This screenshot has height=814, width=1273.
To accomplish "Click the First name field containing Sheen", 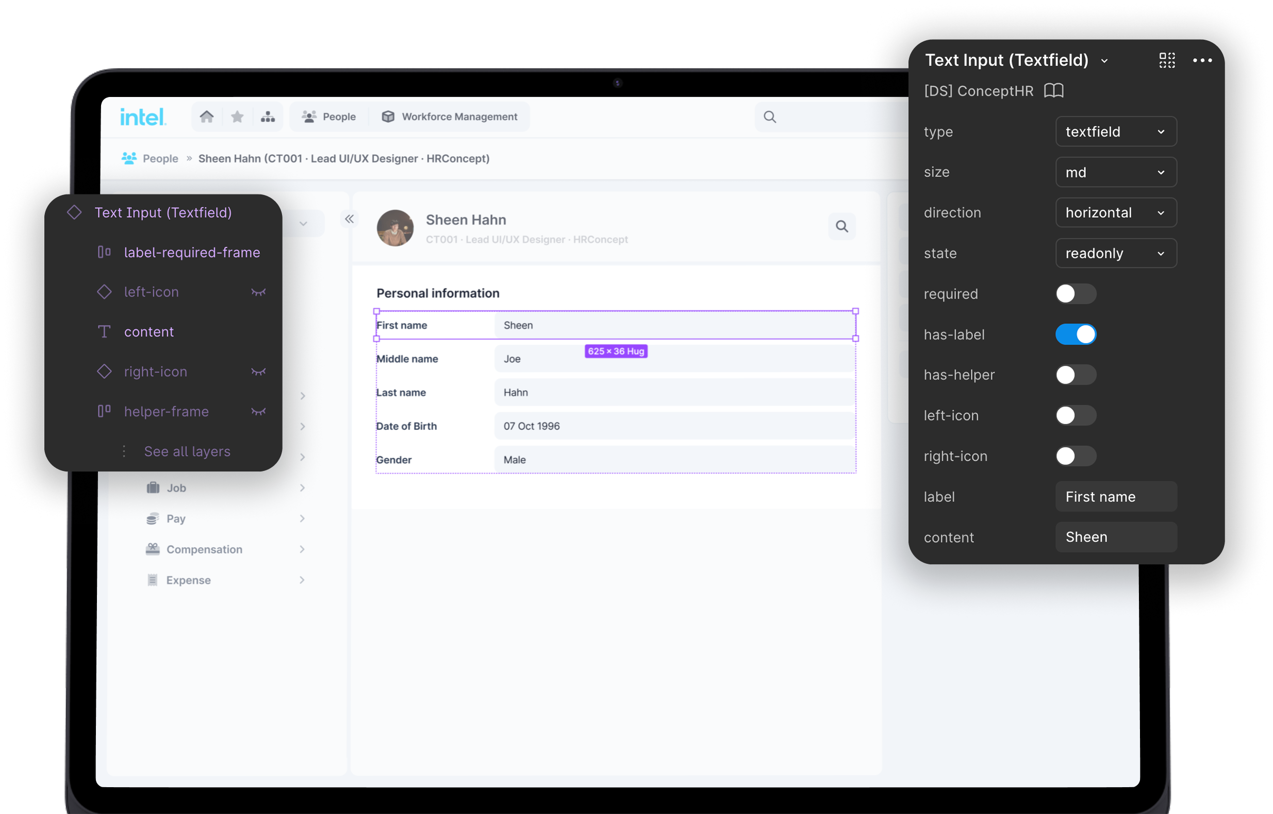I will (x=674, y=325).
